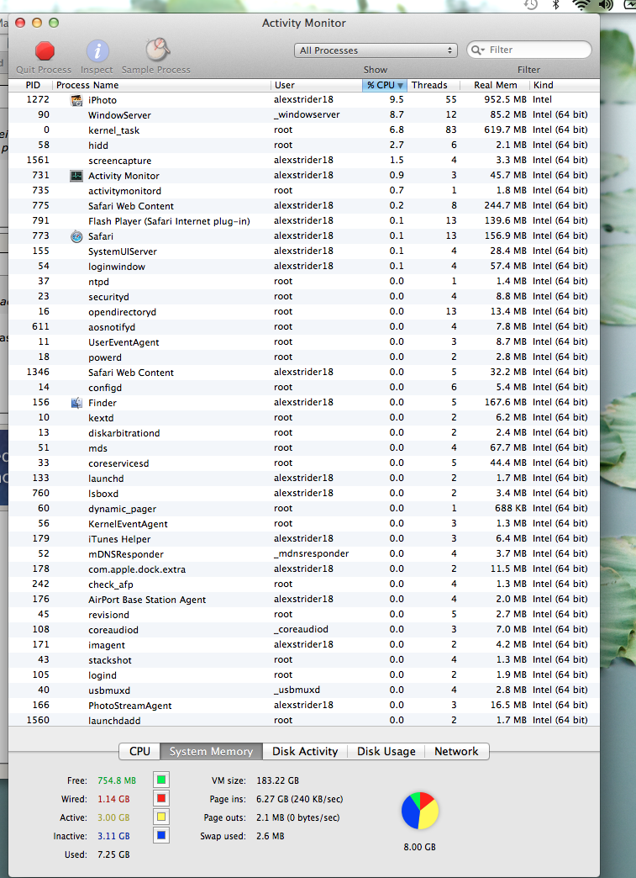Sort by the Real Mem column header

[x=495, y=85]
